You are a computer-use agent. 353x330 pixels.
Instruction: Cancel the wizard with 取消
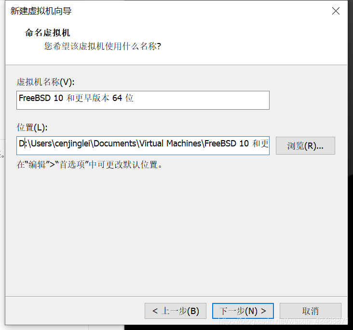pyautogui.click(x=310, y=311)
